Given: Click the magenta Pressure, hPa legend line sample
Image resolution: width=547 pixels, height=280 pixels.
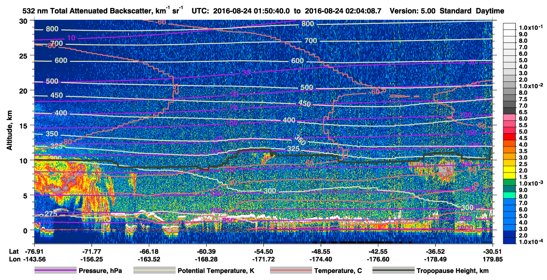Looking at the screenshot, I should [x=55, y=271].
